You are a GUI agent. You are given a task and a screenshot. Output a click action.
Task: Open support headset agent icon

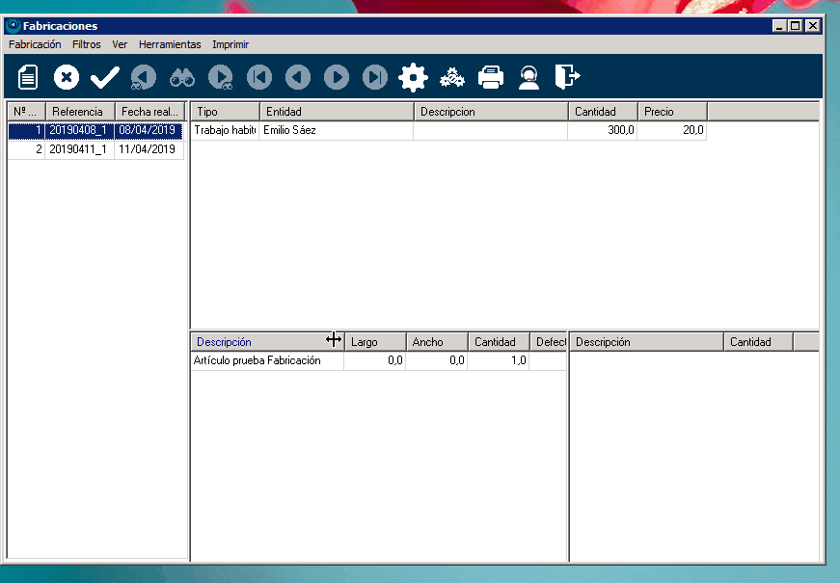pyautogui.click(x=528, y=77)
